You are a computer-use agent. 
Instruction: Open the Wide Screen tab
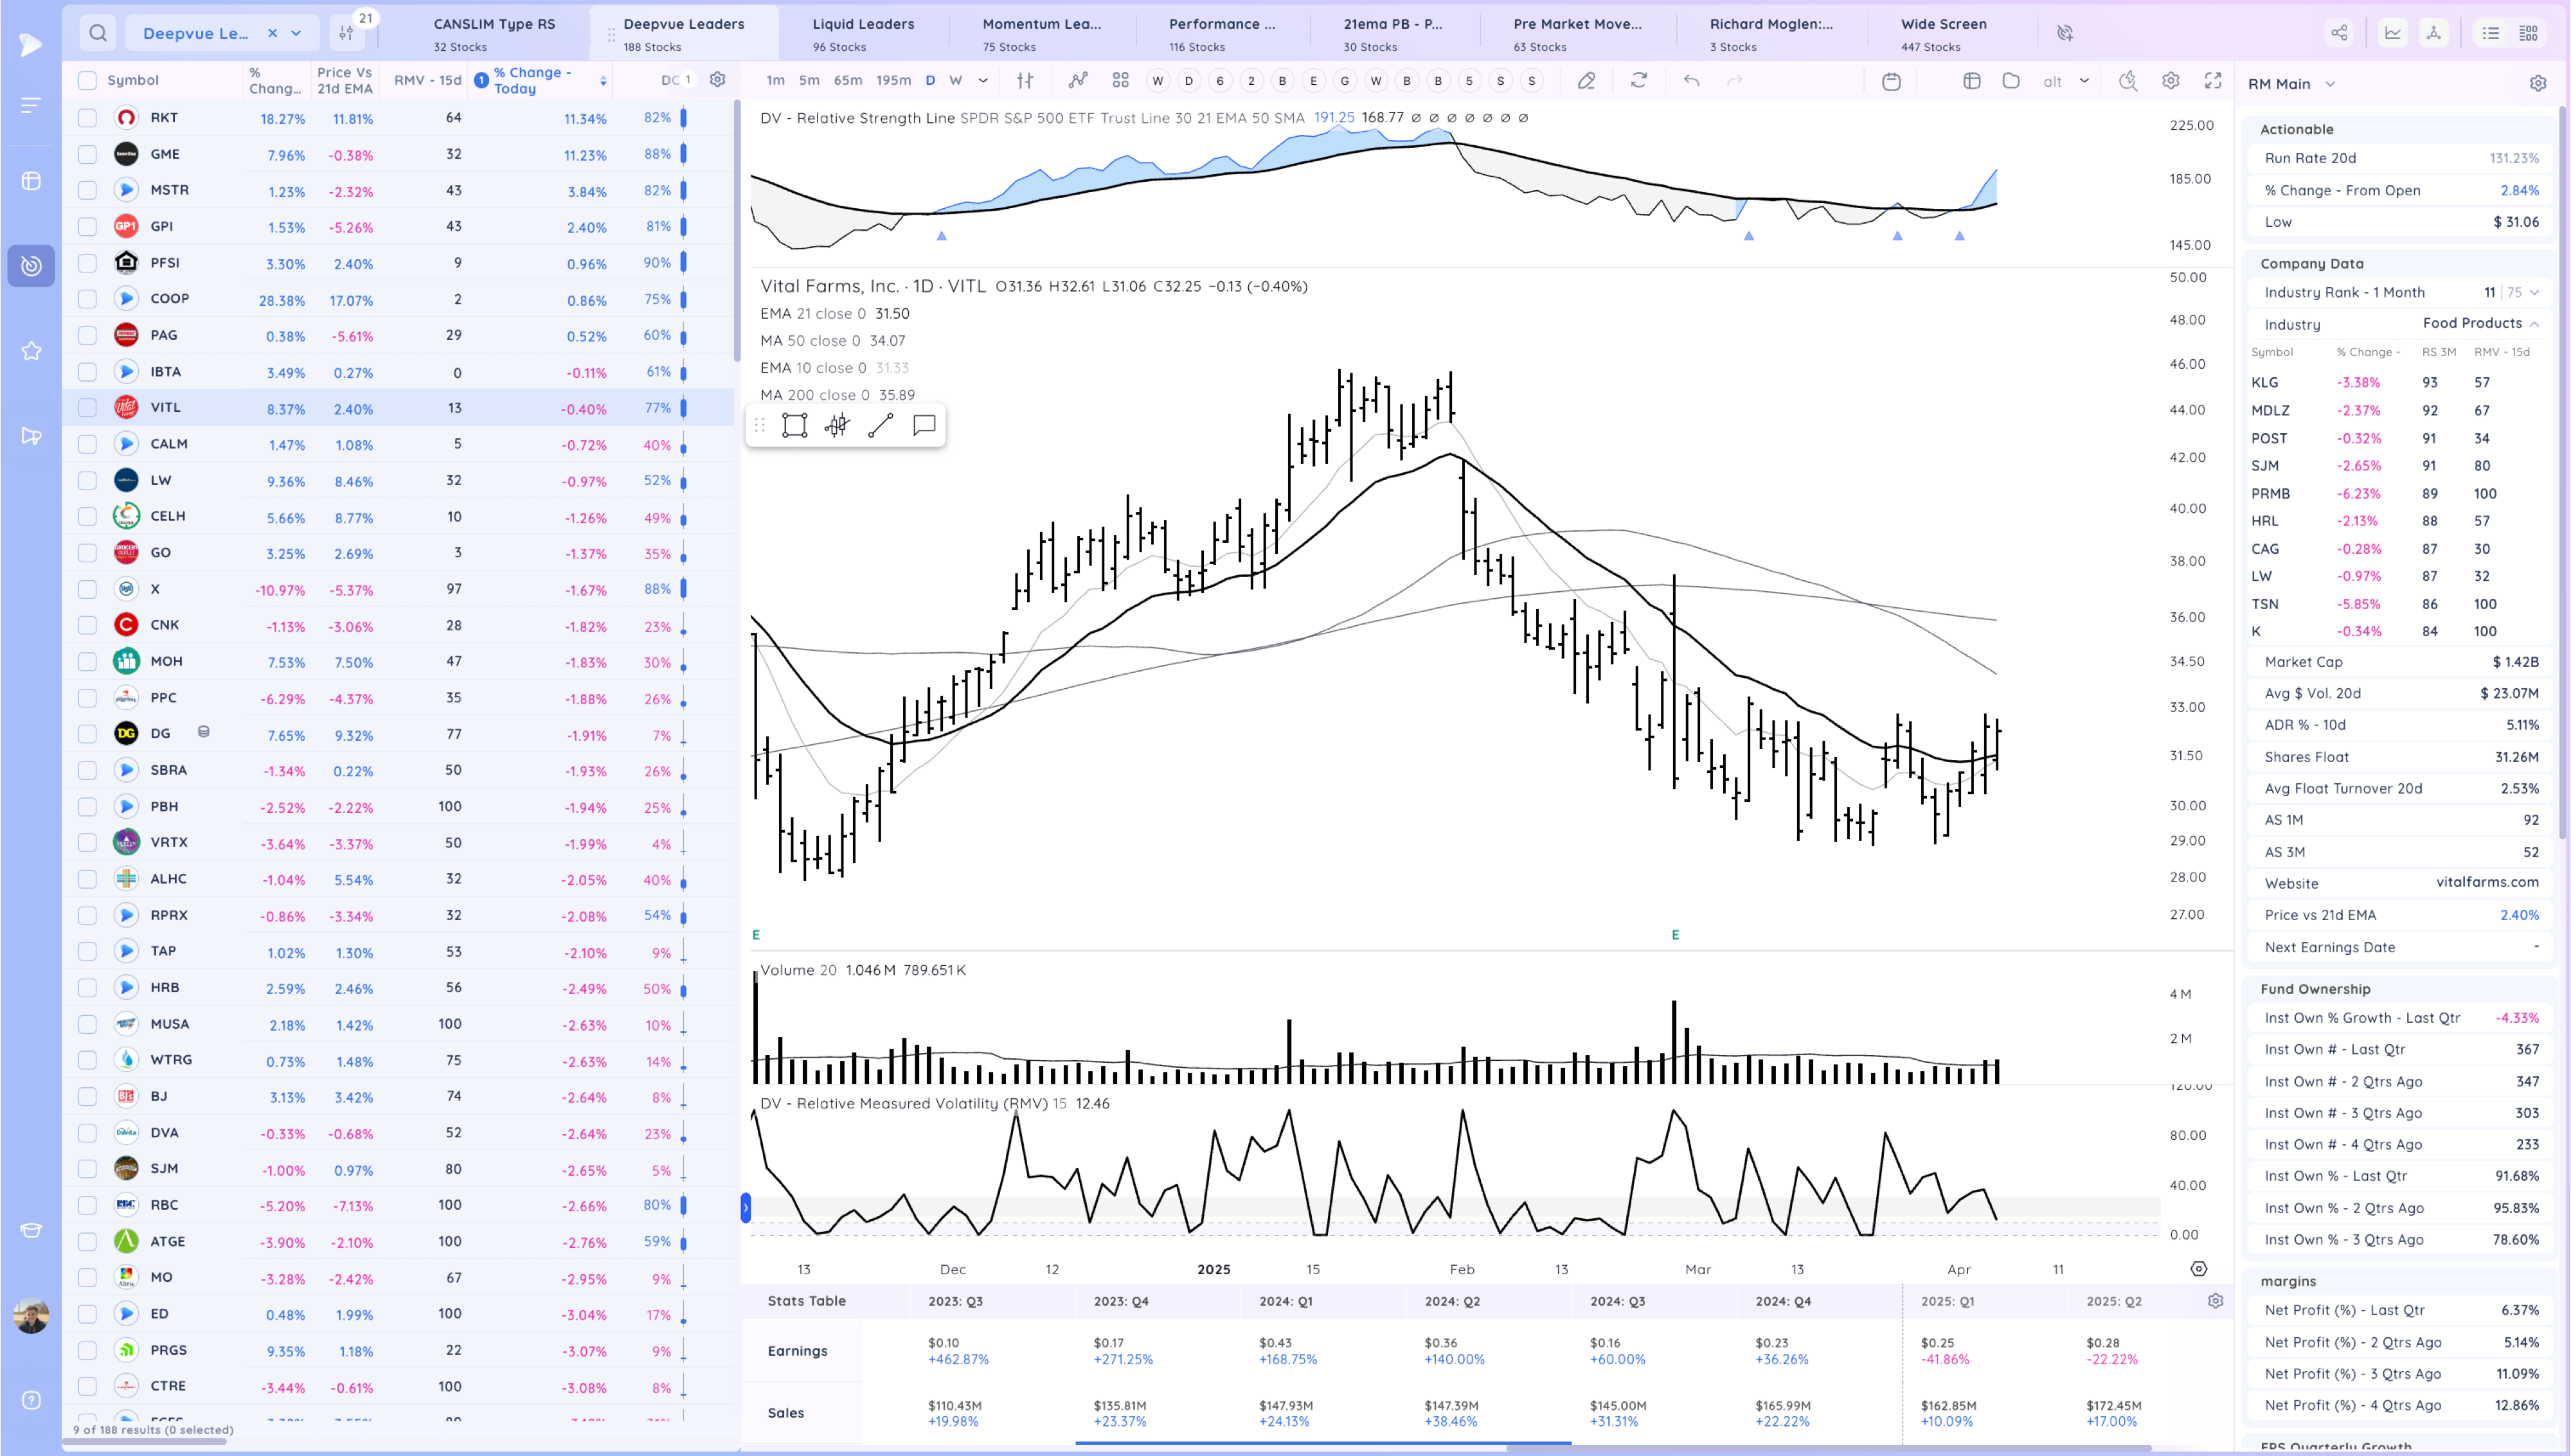point(1943,34)
